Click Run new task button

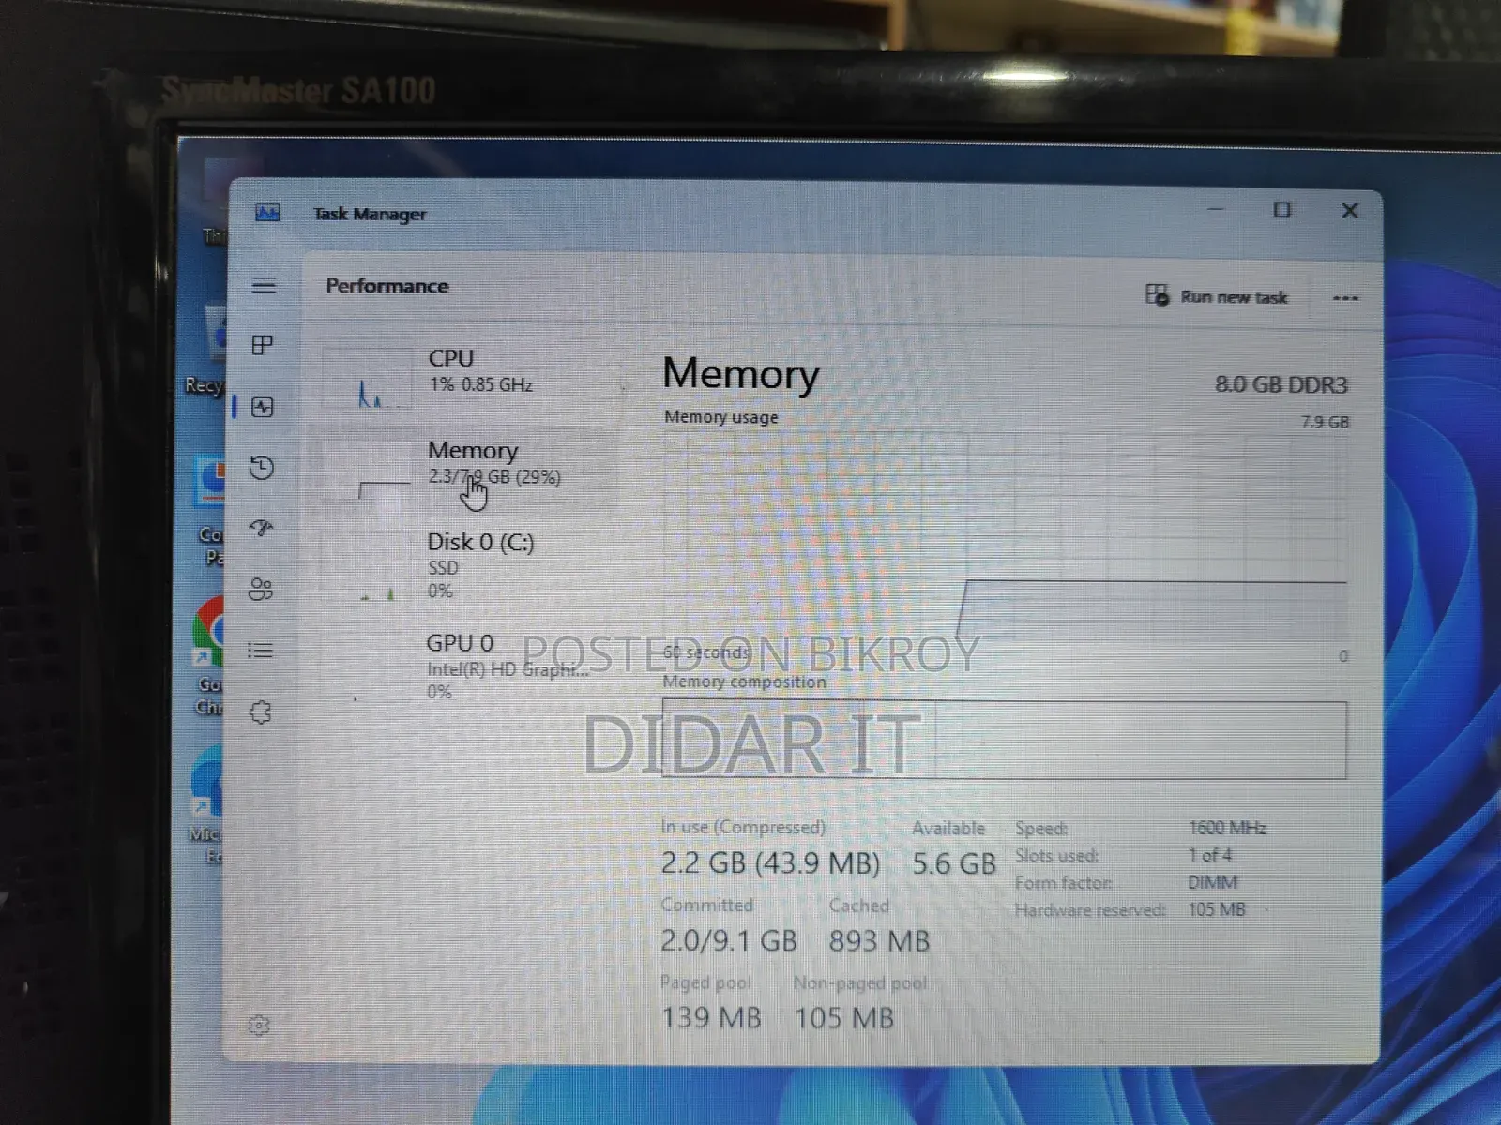tap(1216, 296)
